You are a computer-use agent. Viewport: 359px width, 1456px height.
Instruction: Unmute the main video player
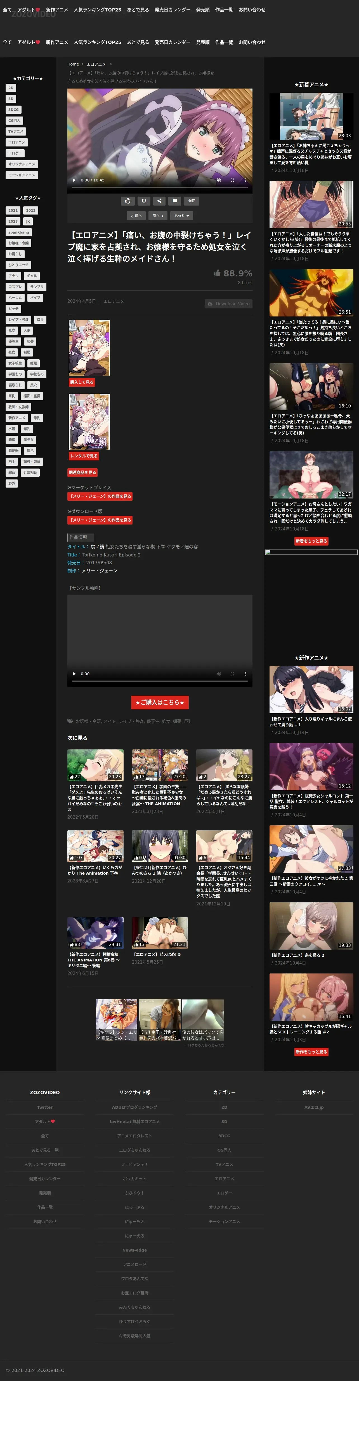pos(219,180)
